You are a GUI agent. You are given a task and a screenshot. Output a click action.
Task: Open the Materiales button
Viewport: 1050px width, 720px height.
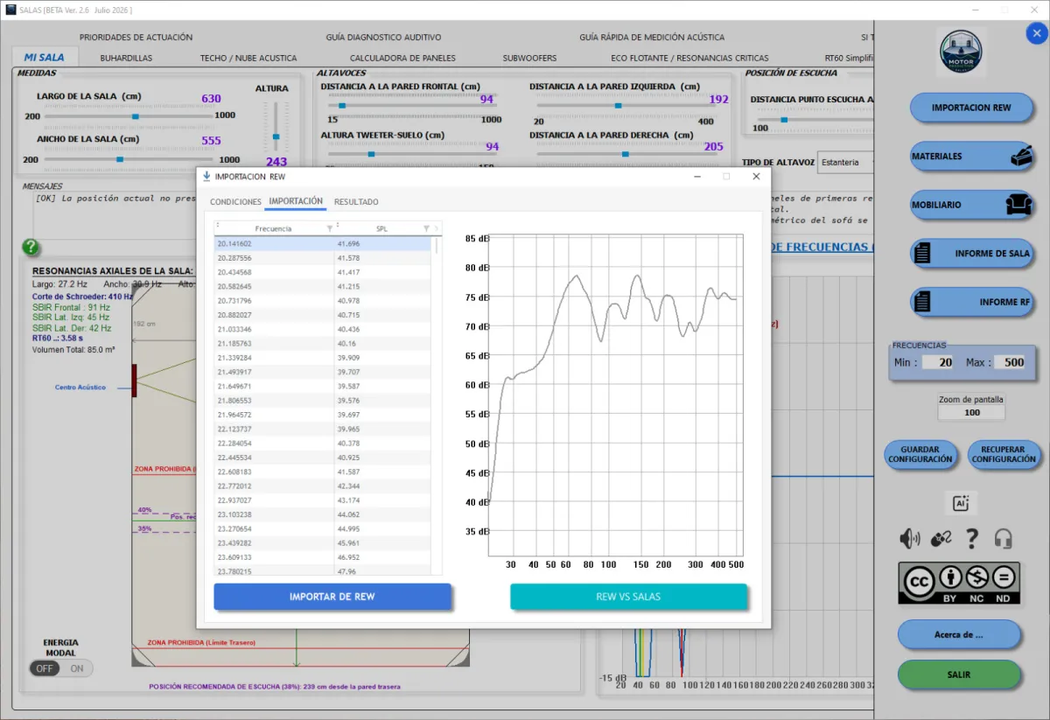pos(971,156)
